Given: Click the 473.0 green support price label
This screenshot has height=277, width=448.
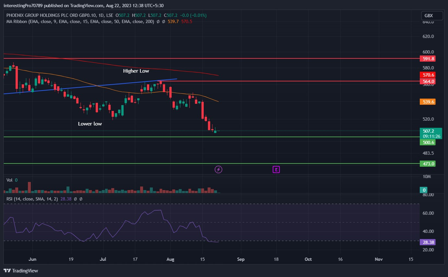Looking at the screenshot, I should (x=428, y=164).
